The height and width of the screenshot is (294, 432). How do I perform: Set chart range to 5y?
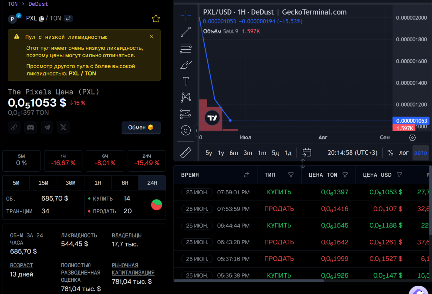pyautogui.click(x=209, y=153)
